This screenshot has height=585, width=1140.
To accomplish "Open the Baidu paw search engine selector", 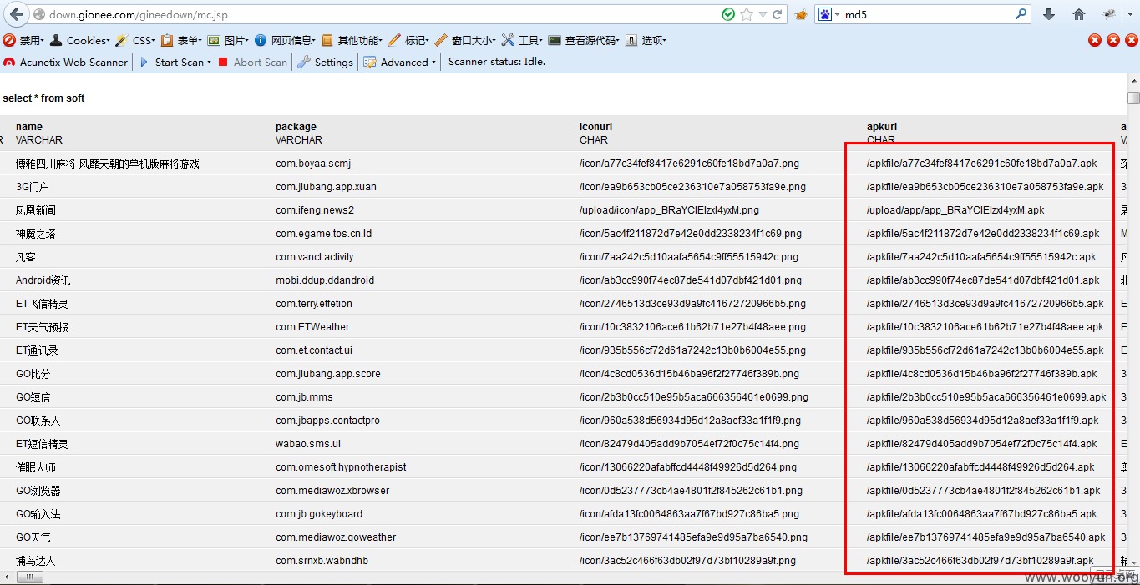I will pos(828,14).
